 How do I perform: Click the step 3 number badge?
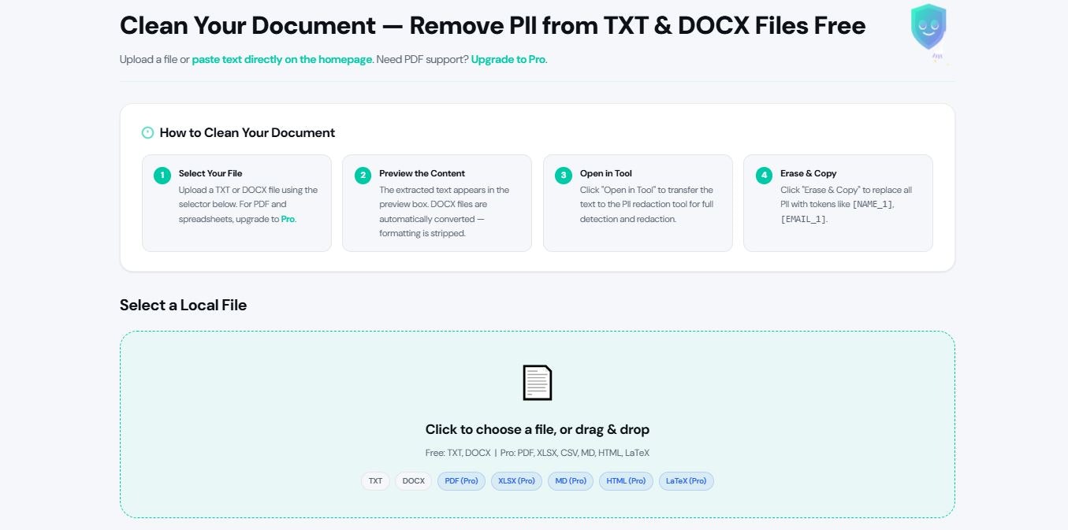[x=564, y=176]
